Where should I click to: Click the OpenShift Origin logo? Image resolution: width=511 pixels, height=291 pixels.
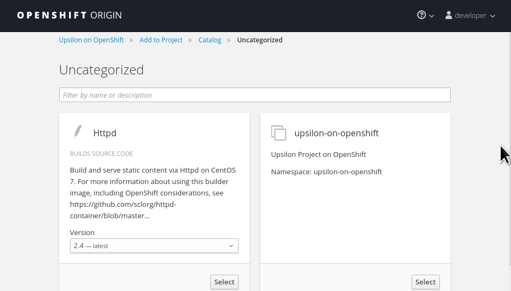(x=70, y=15)
